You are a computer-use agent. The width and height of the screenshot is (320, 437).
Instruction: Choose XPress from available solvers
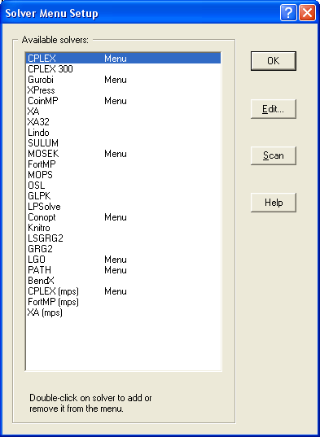coord(124,90)
